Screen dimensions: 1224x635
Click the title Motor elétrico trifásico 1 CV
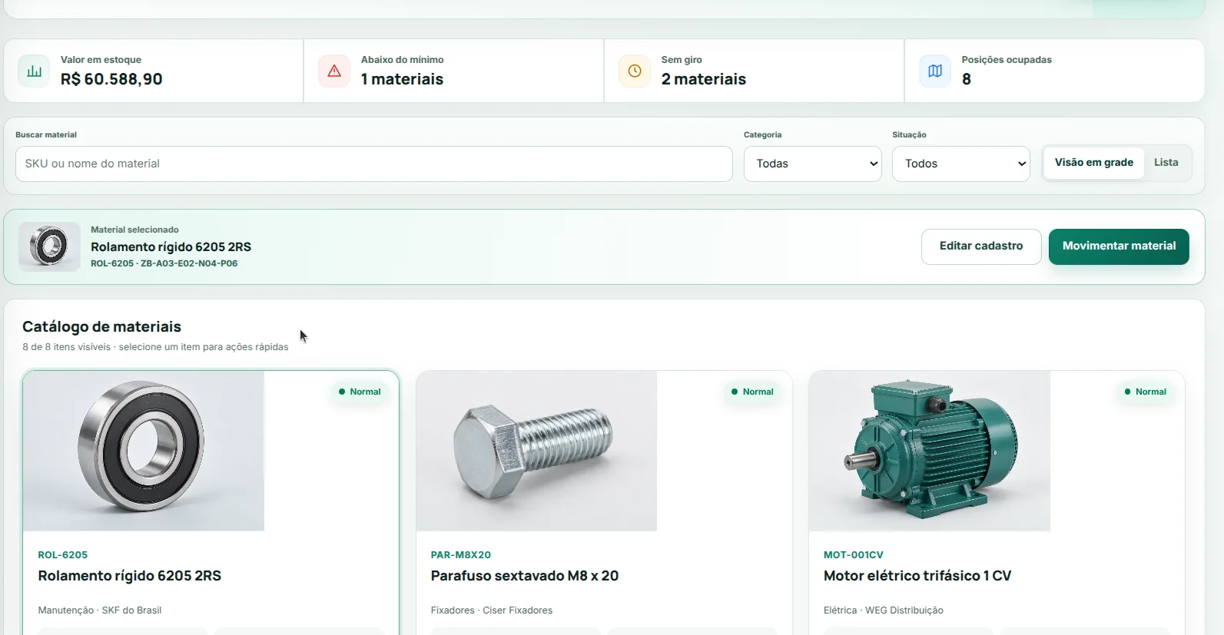[917, 576]
